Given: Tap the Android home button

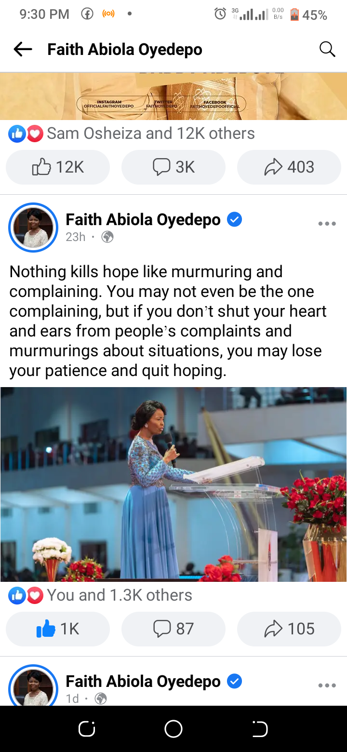Looking at the screenshot, I should click(x=173, y=729).
